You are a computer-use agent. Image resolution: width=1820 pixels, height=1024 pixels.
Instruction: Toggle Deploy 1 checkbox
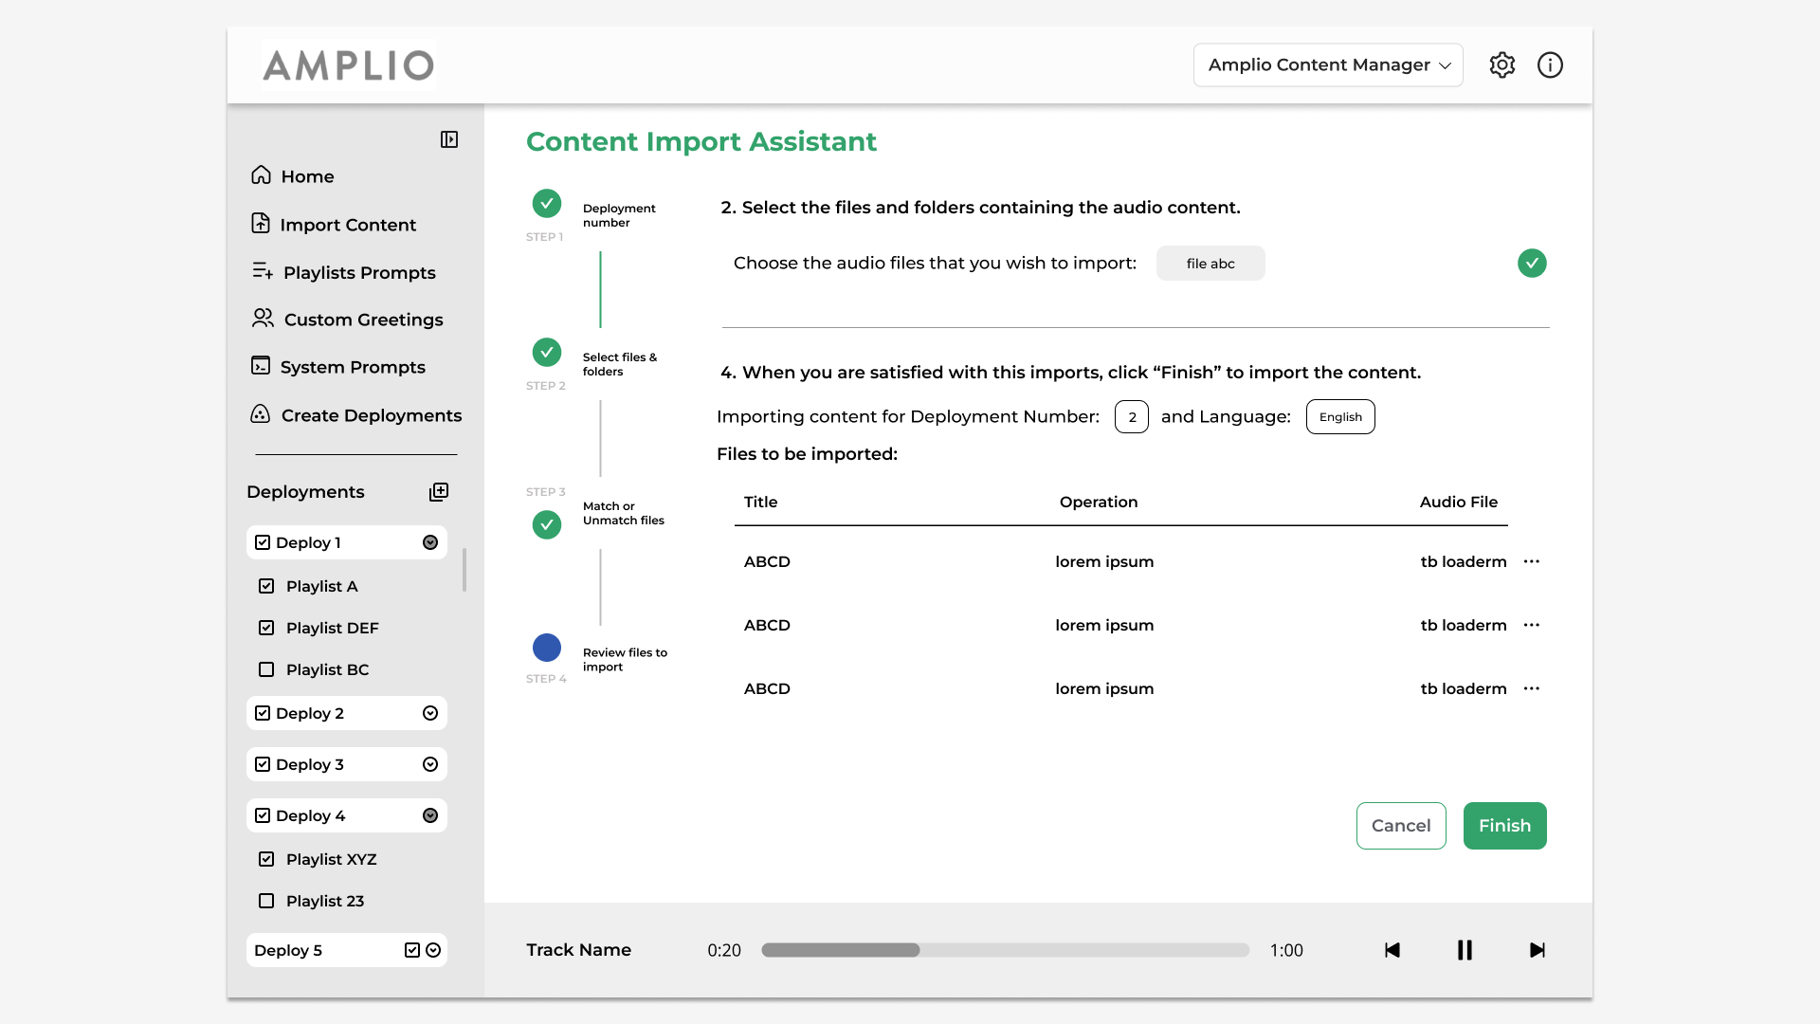point(263,542)
